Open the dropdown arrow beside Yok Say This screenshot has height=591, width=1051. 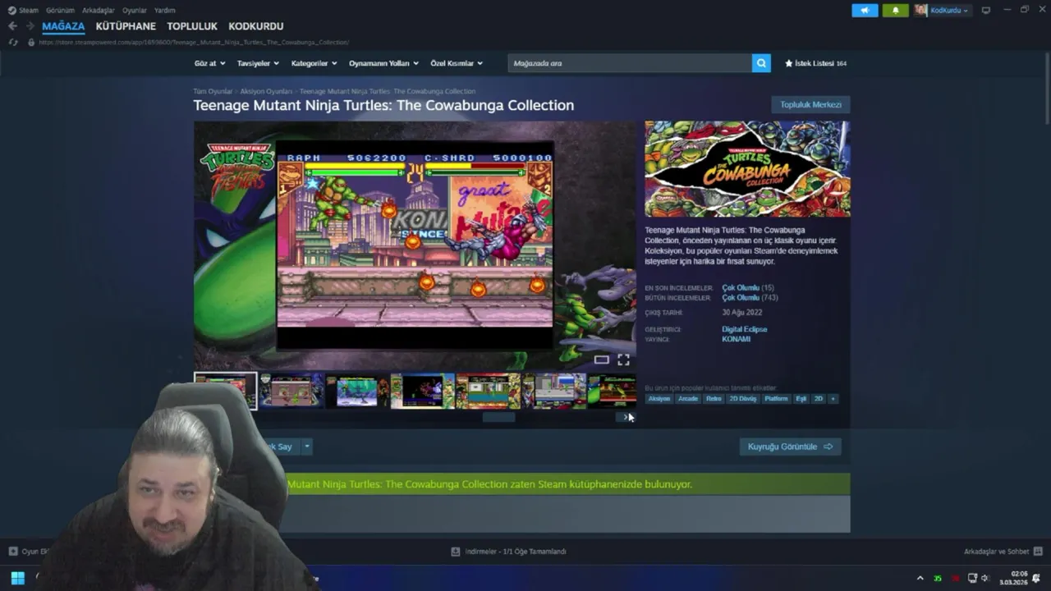pyautogui.click(x=307, y=447)
